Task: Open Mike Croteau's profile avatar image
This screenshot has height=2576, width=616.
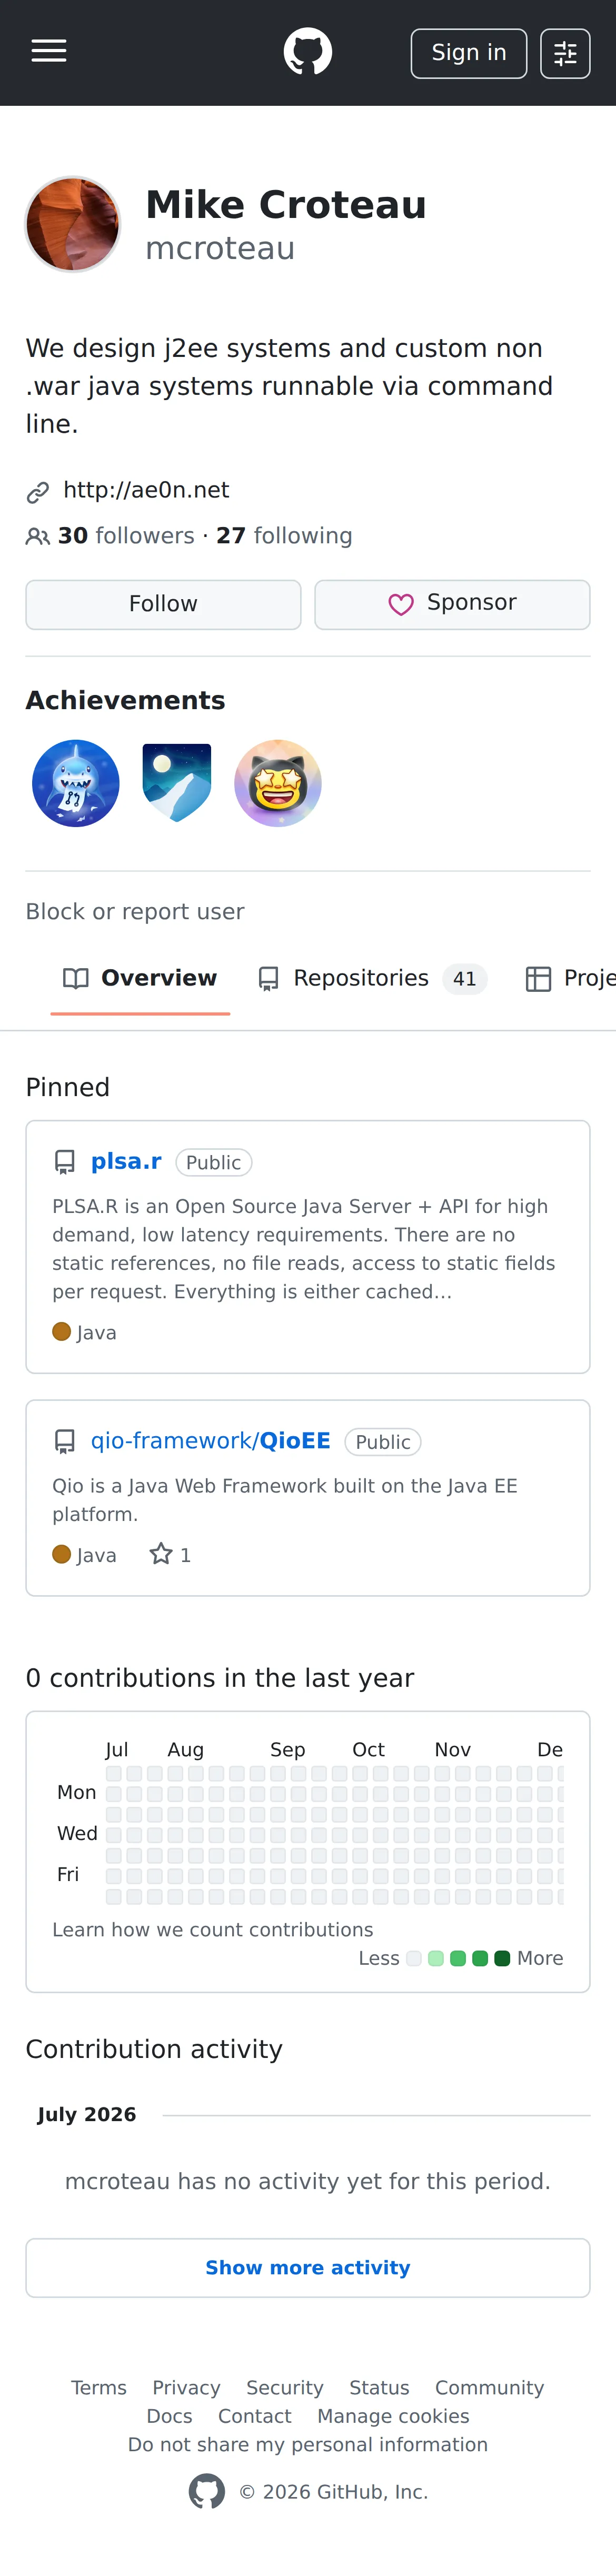Action: [73, 225]
